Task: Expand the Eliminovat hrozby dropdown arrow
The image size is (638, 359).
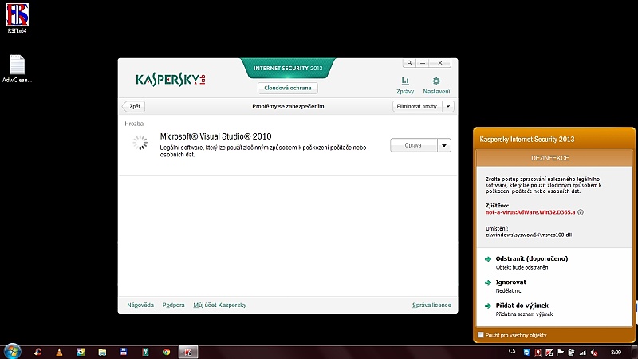Action: point(448,106)
